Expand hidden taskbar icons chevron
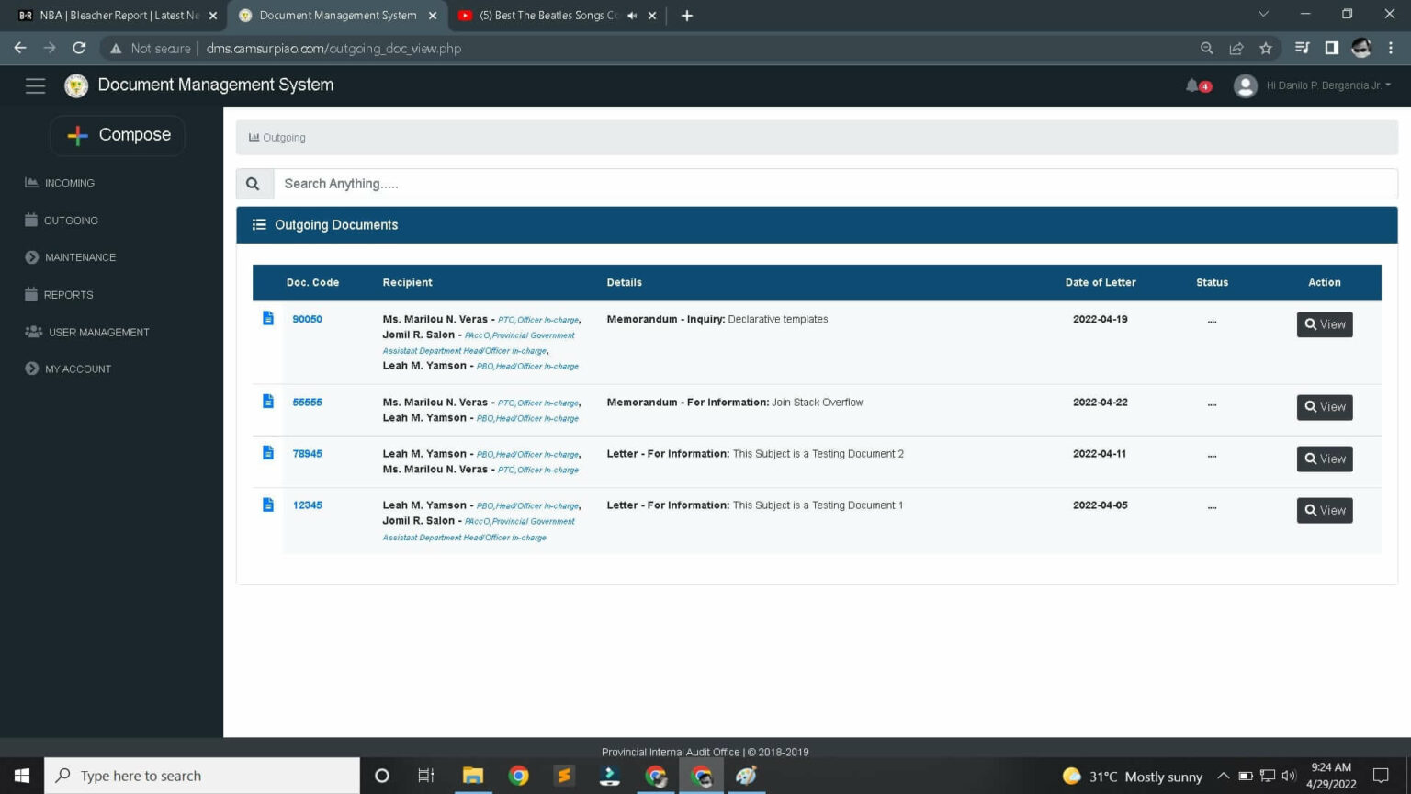This screenshot has height=794, width=1411. tap(1224, 776)
